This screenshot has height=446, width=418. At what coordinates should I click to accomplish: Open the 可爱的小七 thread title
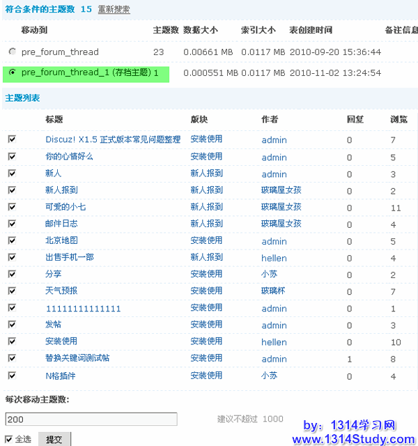(65, 207)
